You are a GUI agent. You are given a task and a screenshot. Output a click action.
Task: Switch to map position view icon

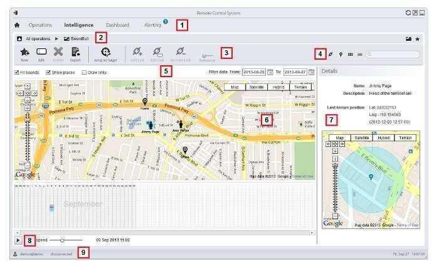(x=341, y=55)
